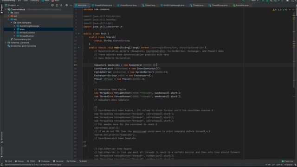Open the Build tool window
Screen dimensions: 297x167
click(x=83, y=161)
